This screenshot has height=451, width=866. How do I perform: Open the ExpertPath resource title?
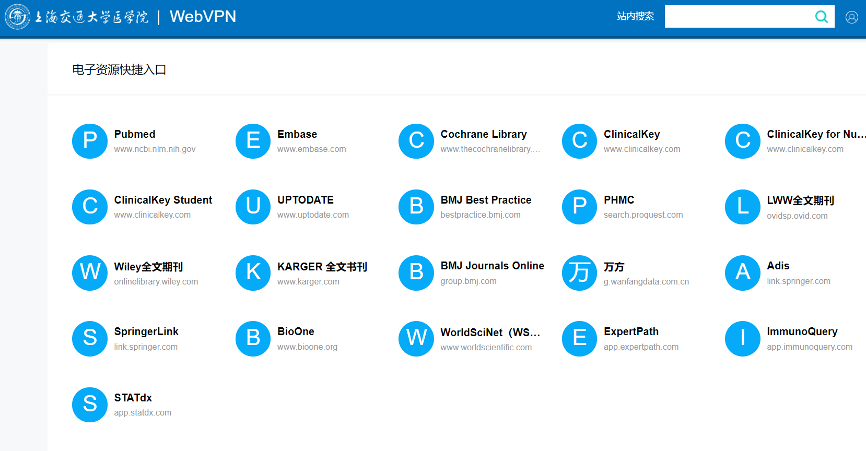631,331
